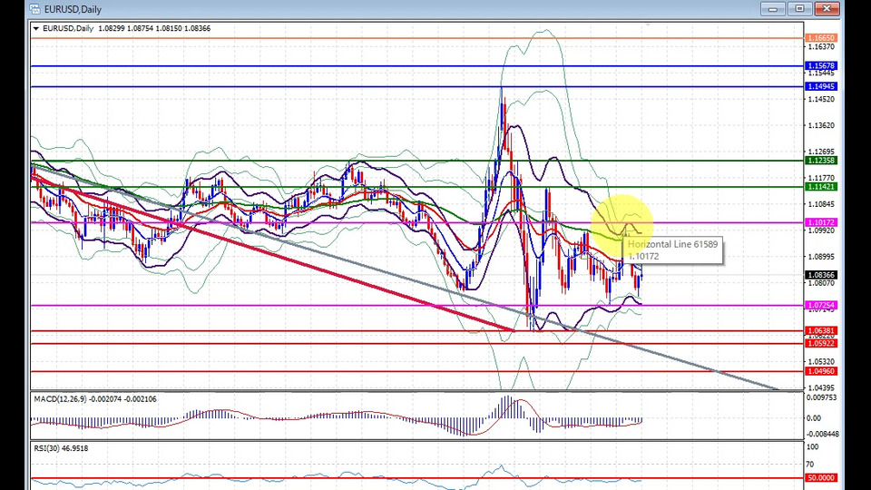Screen dimensions: 871x490
Task: Select the blue 1.15678 price label
Action: pos(820,65)
